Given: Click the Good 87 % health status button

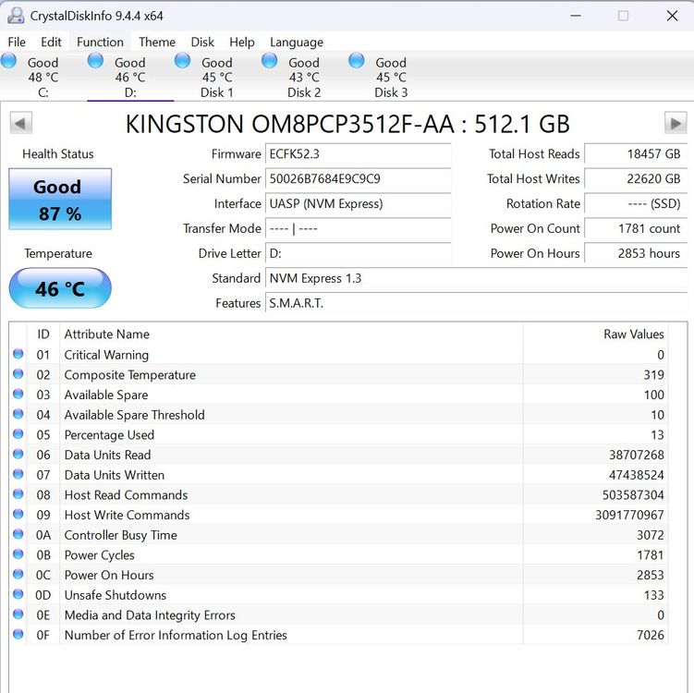Looking at the screenshot, I should [60, 200].
